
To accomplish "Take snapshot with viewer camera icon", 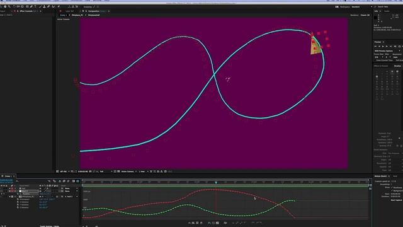I will point(90,172).
